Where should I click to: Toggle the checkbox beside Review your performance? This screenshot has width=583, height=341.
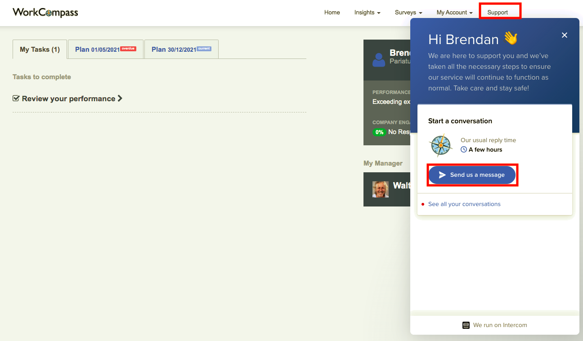click(x=16, y=98)
